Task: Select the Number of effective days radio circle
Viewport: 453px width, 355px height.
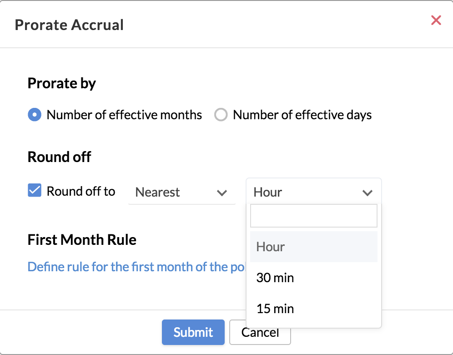Action: pyautogui.click(x=221, y=115)
